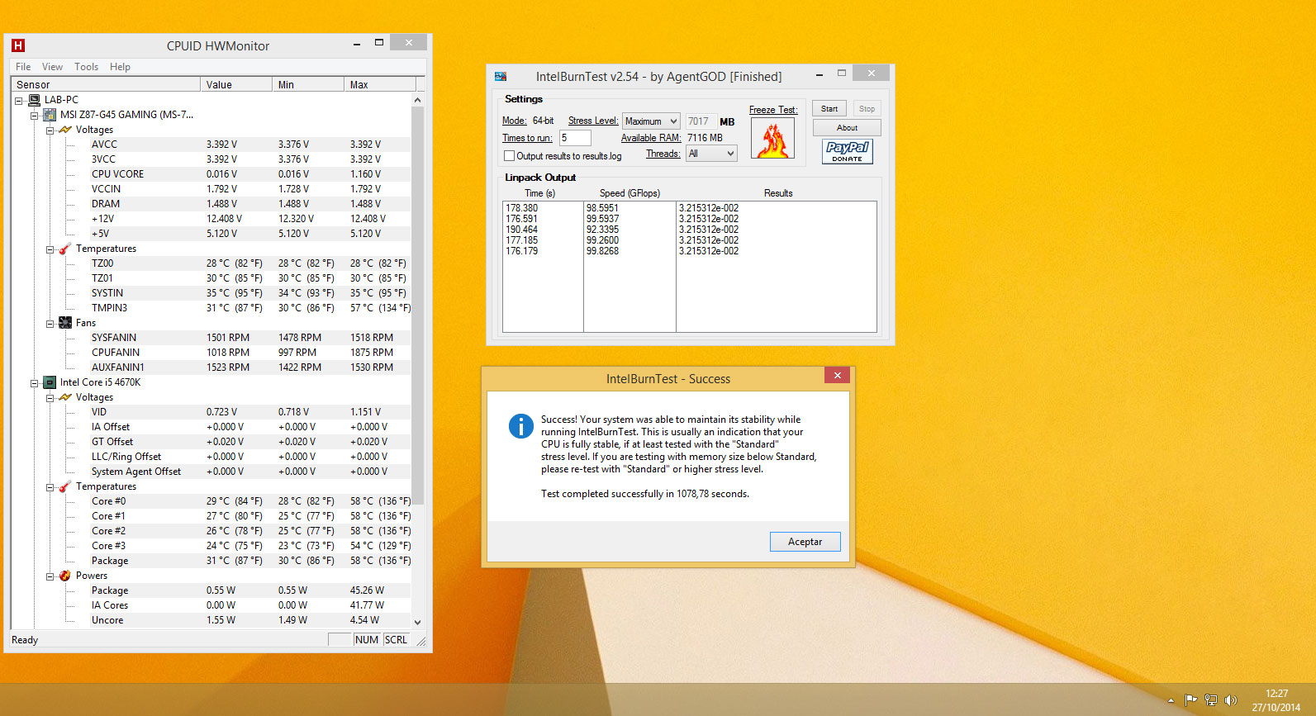Select the System Agent Offset row
This screenshot has width=1316, height=716.
[250, 472]
